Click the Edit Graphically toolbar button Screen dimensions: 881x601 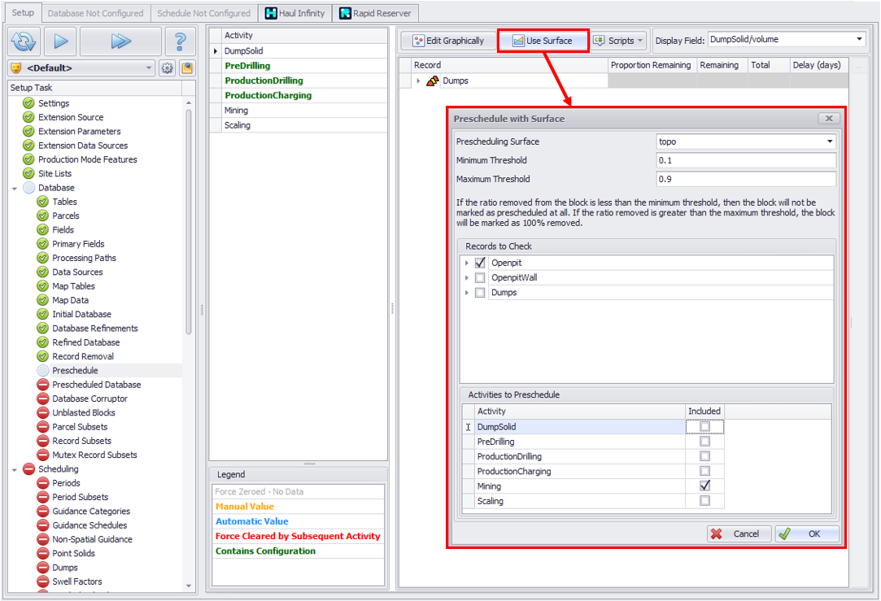(x=448, y=41)
